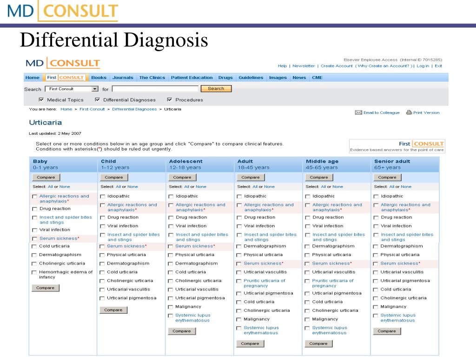Open the News tab
This screenshot has width=476, height=357.
coord(299,78)
